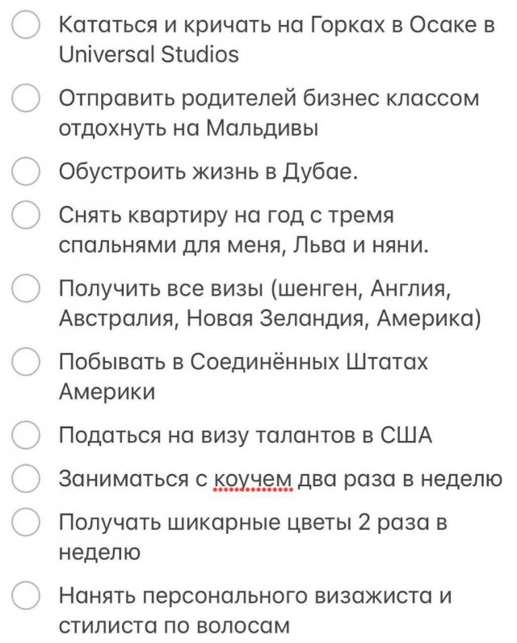Tick the personal makeup artist item circle

pos(27,596)
